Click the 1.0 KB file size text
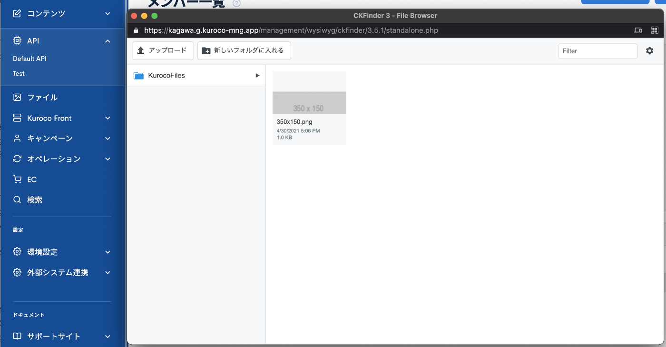 284,138
